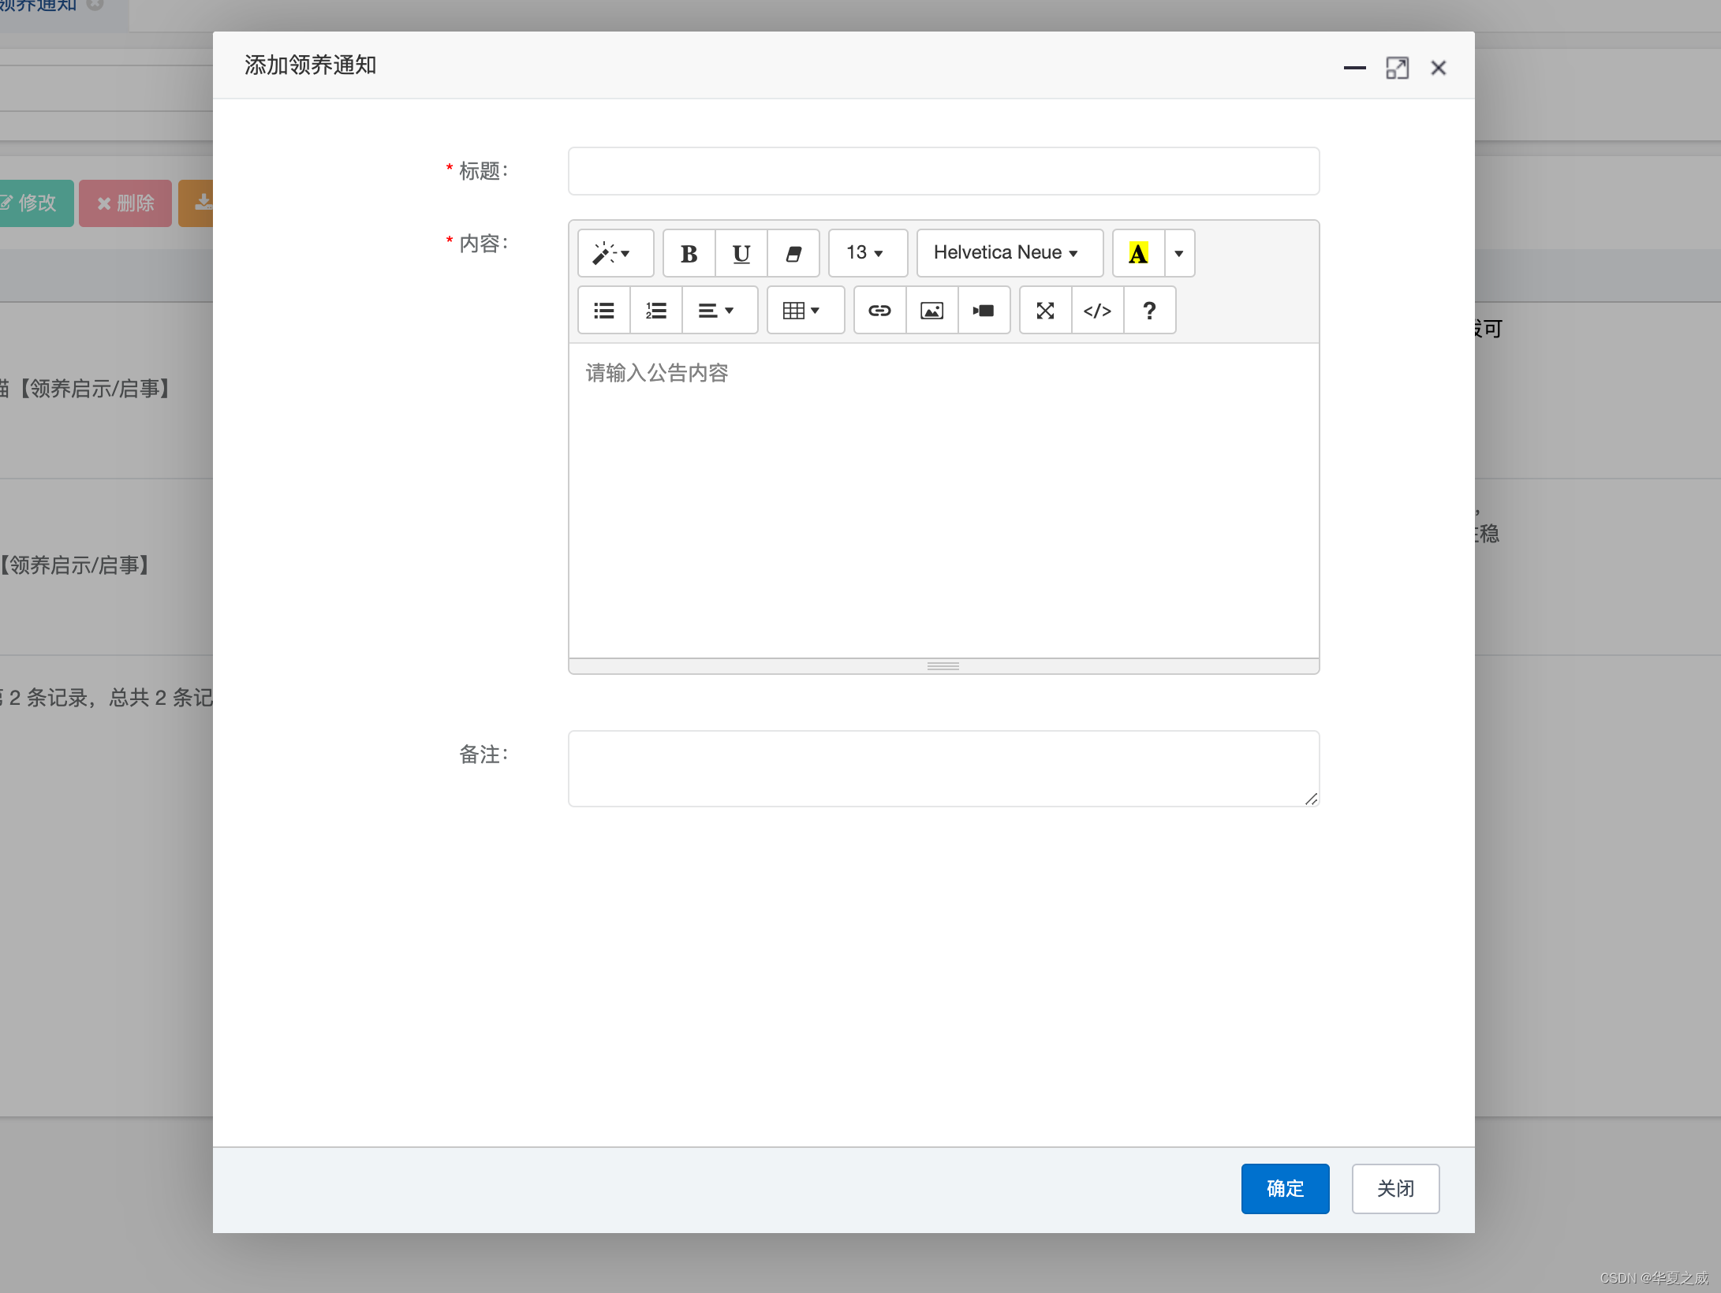
Task: Click into the 标题 title field
Action: (943, 171)
